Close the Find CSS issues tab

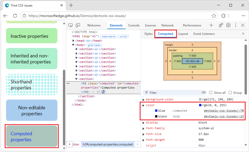tap(62, 5)
